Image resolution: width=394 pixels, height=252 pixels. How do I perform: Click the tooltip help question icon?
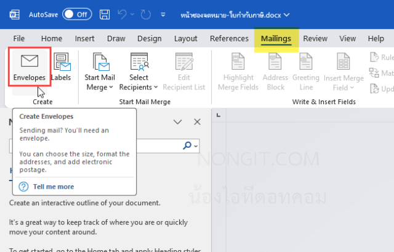(x=23, y=187)
